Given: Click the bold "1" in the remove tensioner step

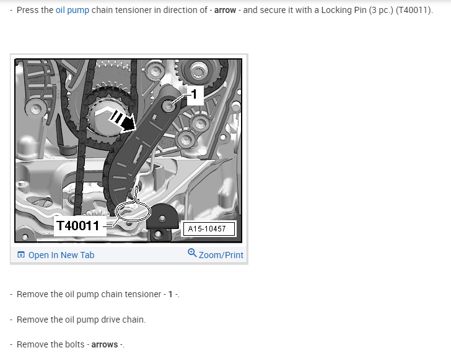Looking at the screenshot, I should tap(170, 294).
